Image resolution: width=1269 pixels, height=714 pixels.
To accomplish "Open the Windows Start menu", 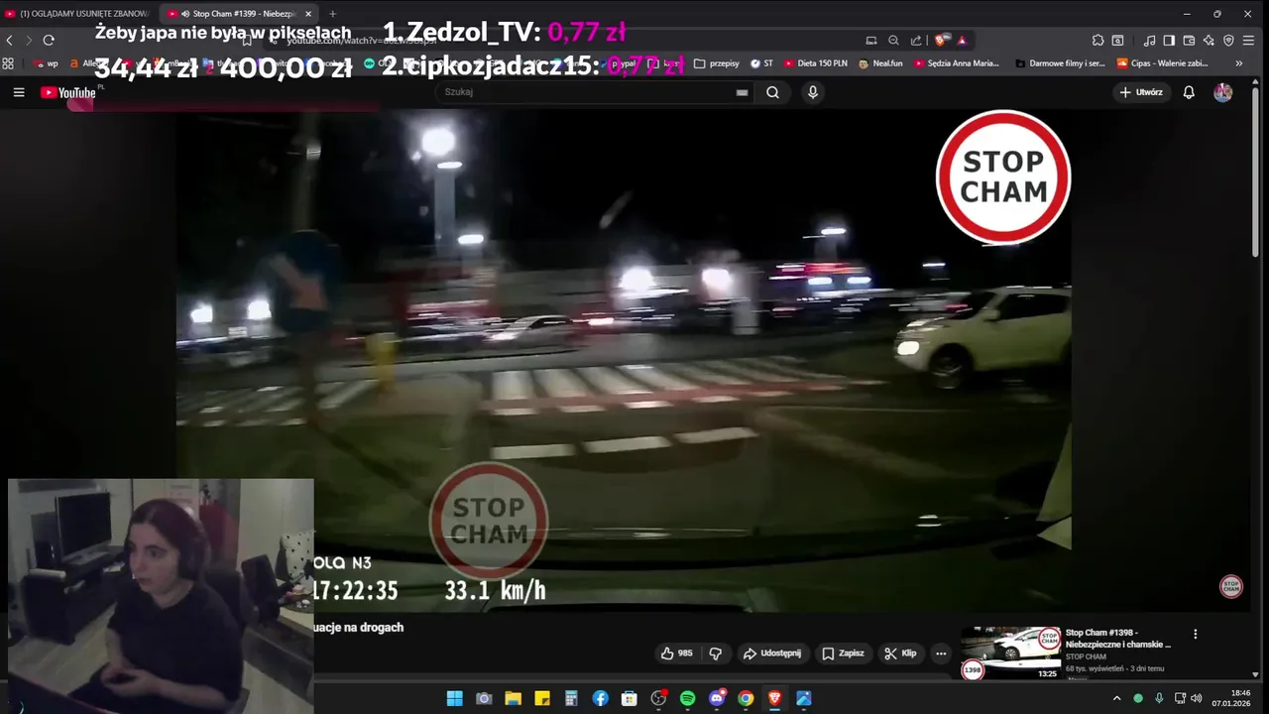I will (x=454, y=698).
